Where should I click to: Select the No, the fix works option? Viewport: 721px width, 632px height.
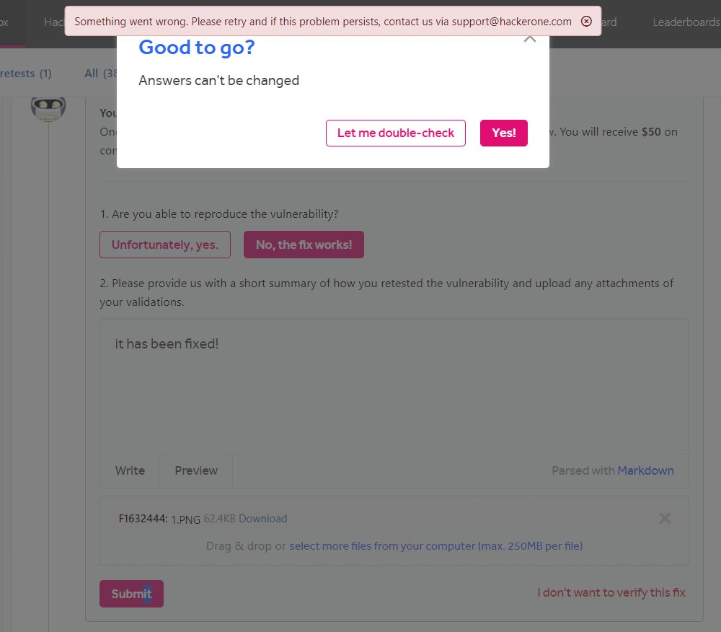(304, 245)
